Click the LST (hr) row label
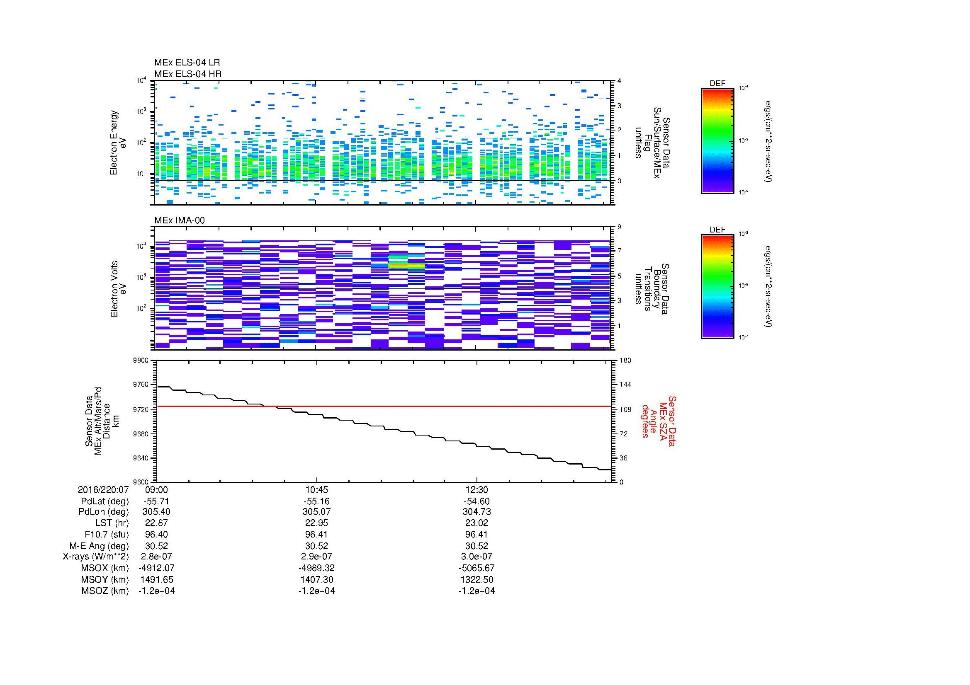 click(x=112, y=523)
